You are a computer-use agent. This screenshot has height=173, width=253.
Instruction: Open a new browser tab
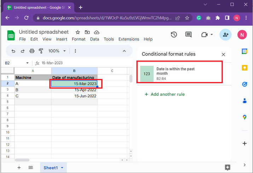coord(81,7)
